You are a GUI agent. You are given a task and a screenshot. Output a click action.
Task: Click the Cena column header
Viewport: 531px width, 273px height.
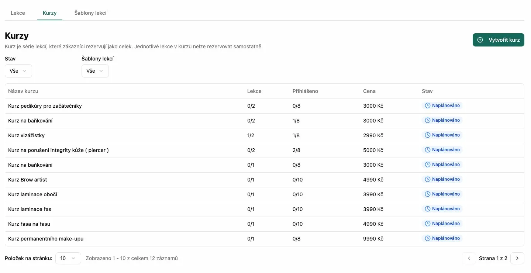click(x=369, y=91)
